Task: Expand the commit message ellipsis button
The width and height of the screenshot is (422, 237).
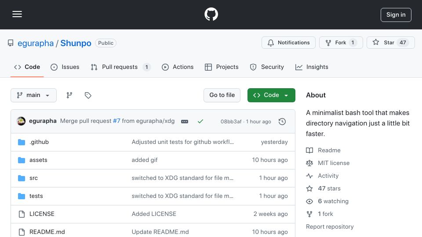Action: point(185,122)
